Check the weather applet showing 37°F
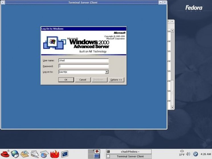This screenshot has width=212, height=159. click(x=182, y=153)
